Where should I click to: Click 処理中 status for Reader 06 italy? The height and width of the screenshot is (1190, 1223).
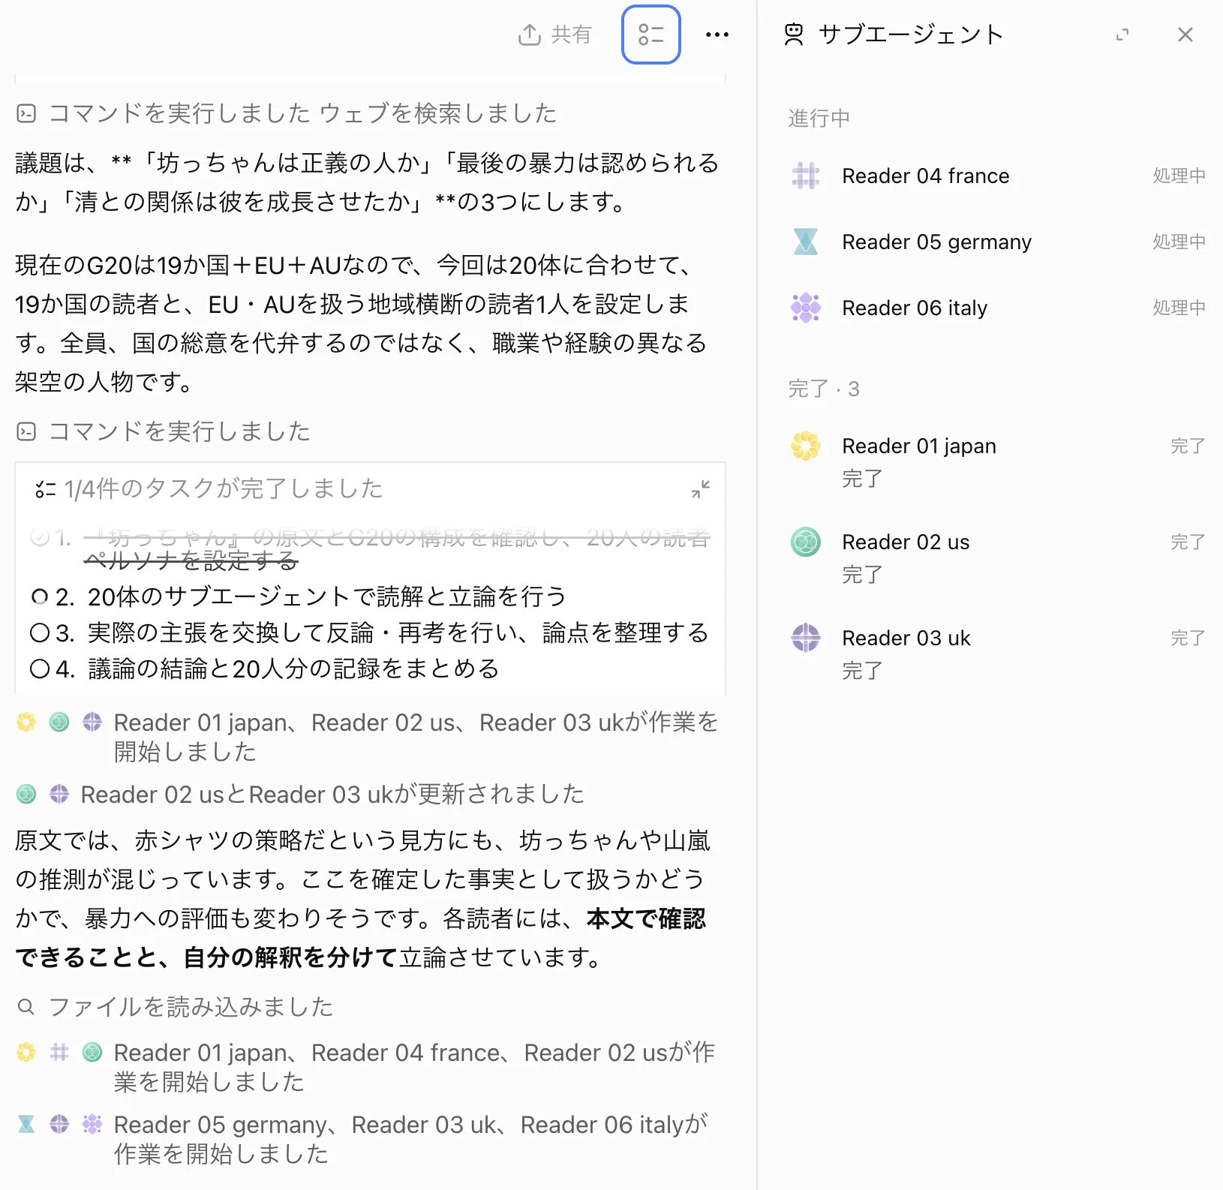coord(1179,308)
